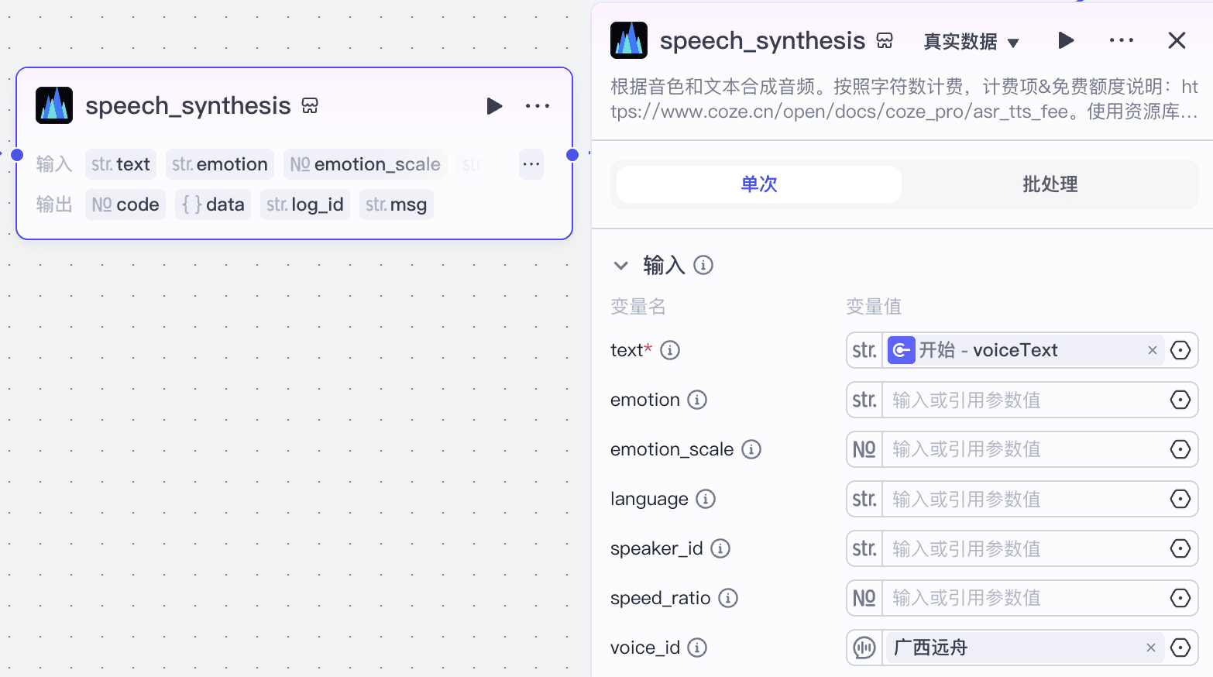Remove the 开始 - voiceText reference
The height and width of the screenshot is (677, 1213).
click(x=1153, y=350)
